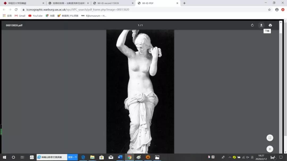This screenshot has height=161, width=287.
Task: Open the YouTube bookmark
Action: pos(35,16)
